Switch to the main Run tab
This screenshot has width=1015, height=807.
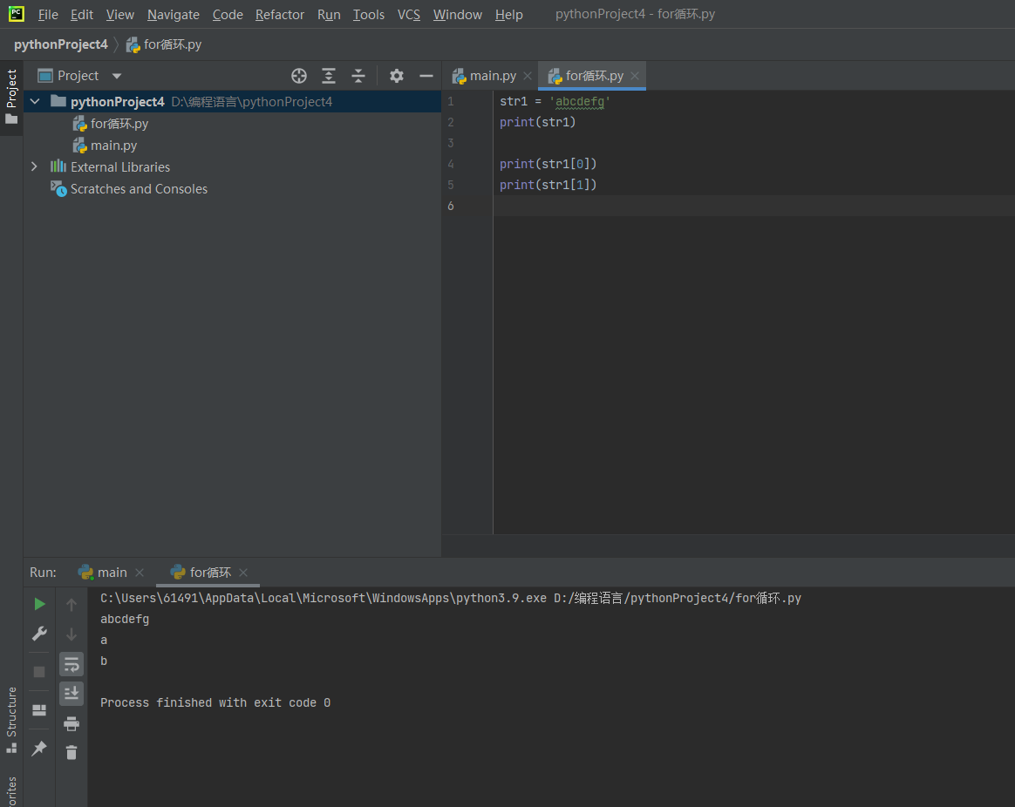pyautogui.click(x=112, y=572)
